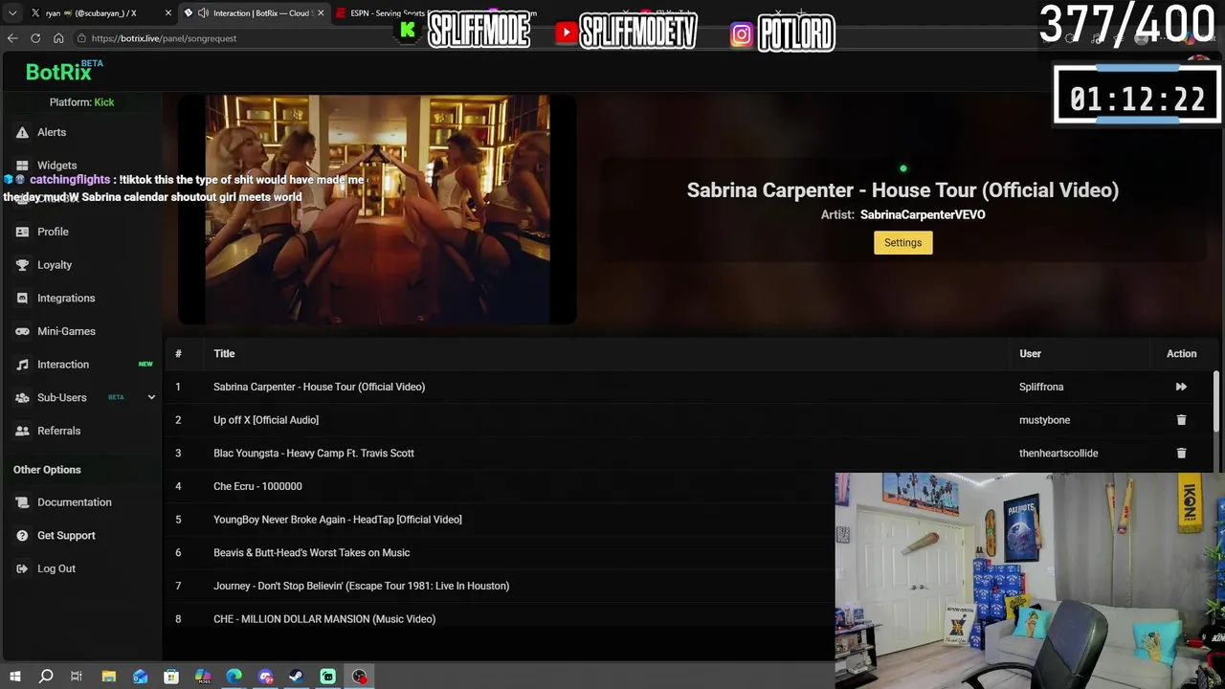Open Microsoft 365 from taskbar
The width and height of the screenshot is (1225, 689).
pyautogui.click(x=203, y=677)
